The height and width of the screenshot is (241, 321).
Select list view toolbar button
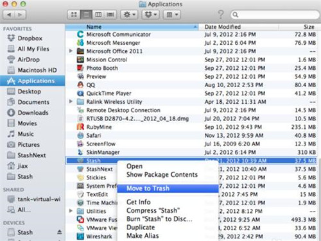pyautogui.click(x=86, y=15)
